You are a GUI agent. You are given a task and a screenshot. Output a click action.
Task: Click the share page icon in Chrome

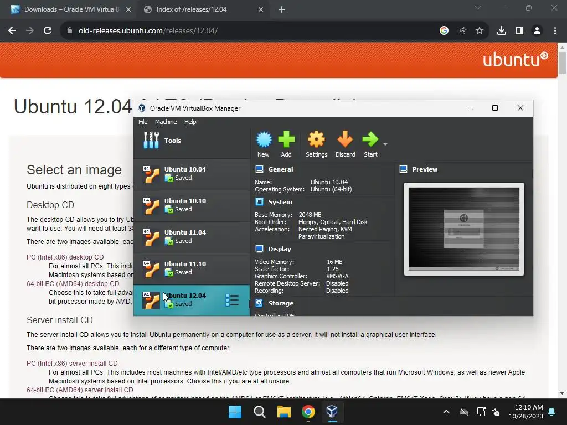(x=462, y=31)
